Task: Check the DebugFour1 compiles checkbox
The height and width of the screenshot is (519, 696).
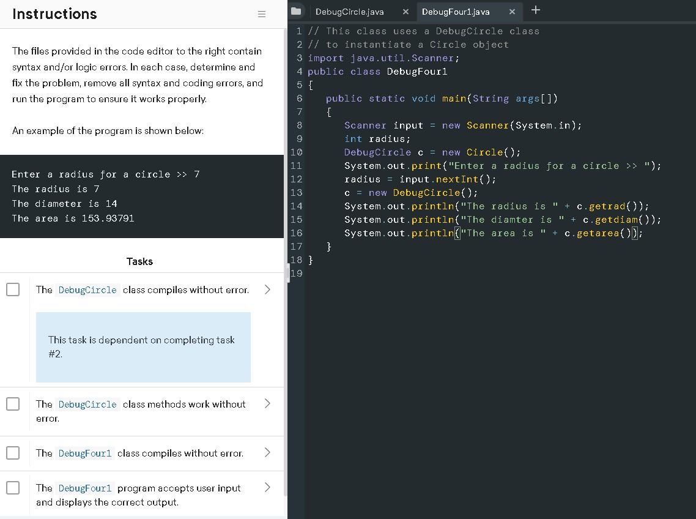Action: point(13,453)
